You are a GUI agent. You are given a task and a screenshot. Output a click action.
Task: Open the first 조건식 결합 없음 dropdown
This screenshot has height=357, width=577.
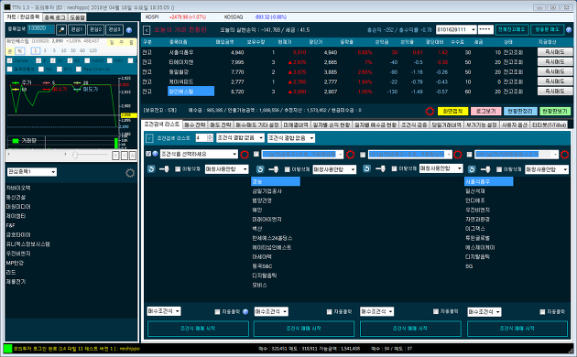point(240,138)
